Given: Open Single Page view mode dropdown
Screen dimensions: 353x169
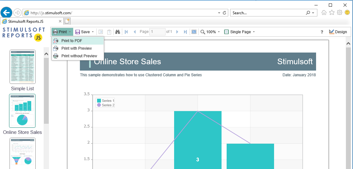Looking at the screenshot, I should [x=240, y=32].
